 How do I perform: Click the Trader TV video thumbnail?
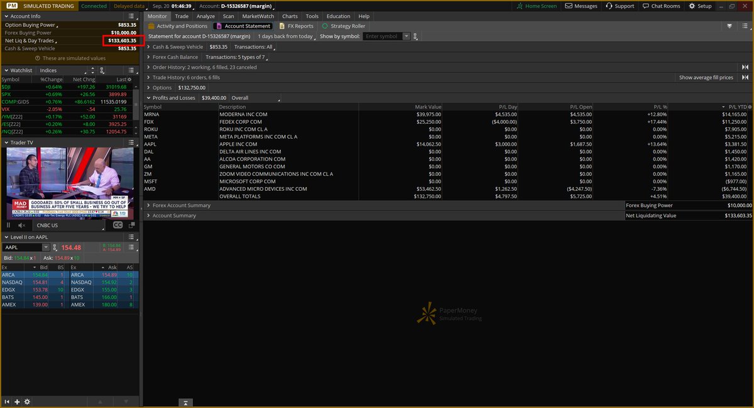pyautogui.click(x=70, y=183)
